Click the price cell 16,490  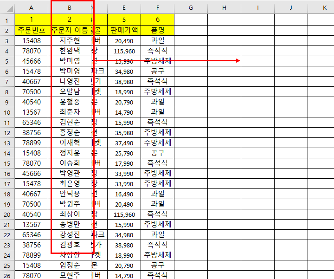coord(124,194)
